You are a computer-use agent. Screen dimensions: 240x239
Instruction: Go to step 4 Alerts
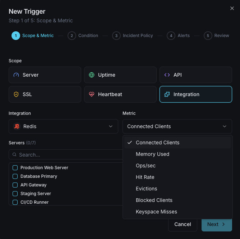pos(178,36)
